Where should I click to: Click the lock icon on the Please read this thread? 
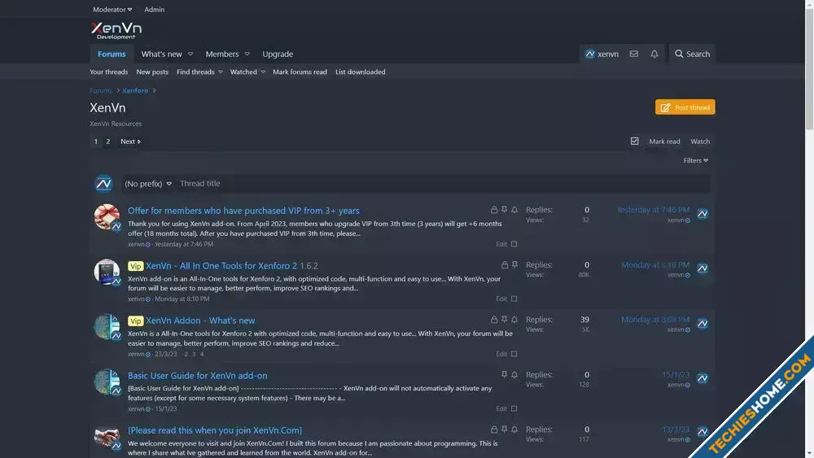point(494,430)
